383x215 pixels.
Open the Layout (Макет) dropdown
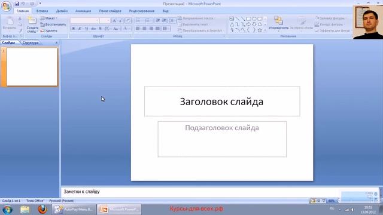[49, 19]
